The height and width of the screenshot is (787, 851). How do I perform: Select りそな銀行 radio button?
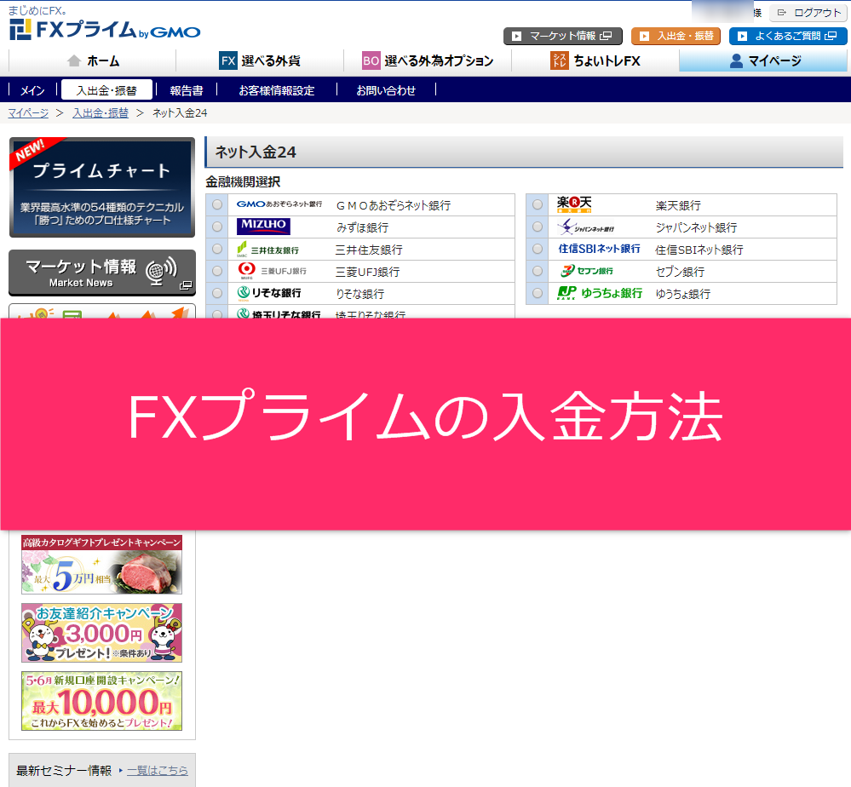[x=217, y=293]
